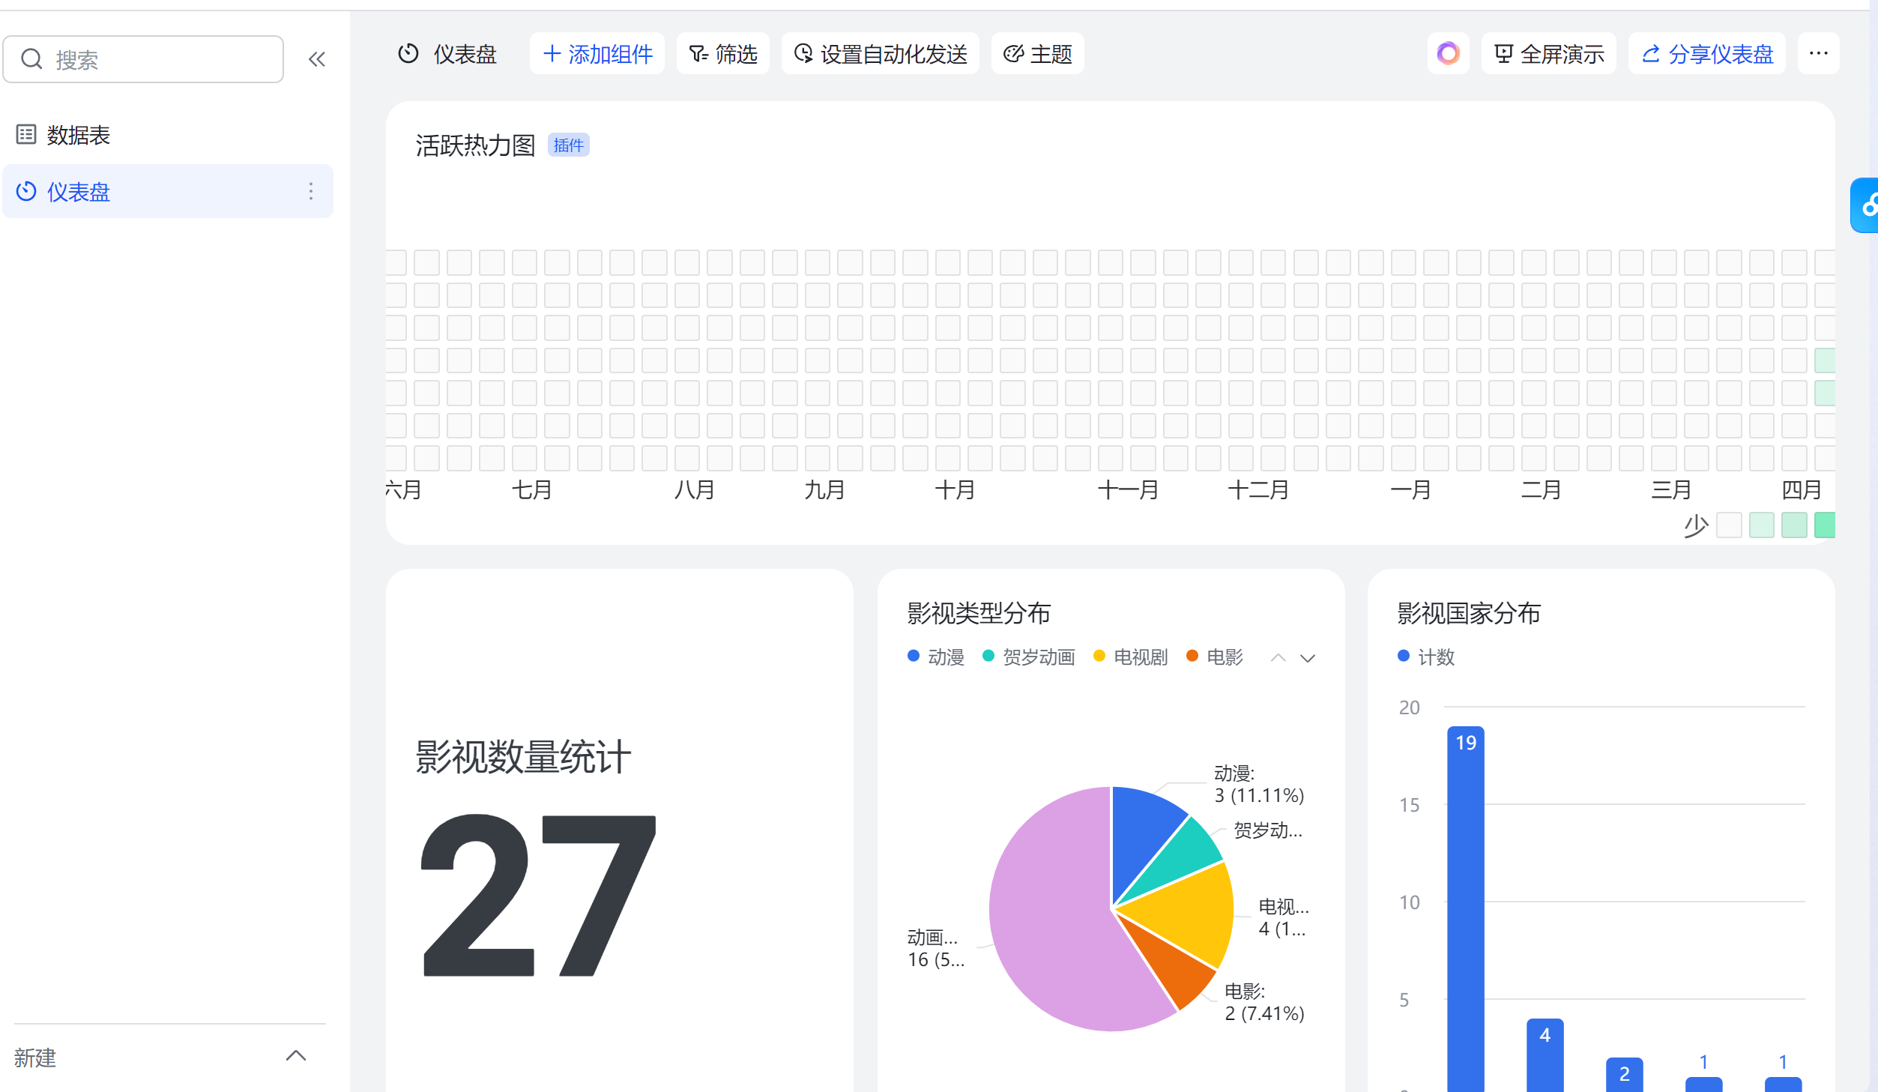Click the blue floating link icon at right edge

[1868, 205]
